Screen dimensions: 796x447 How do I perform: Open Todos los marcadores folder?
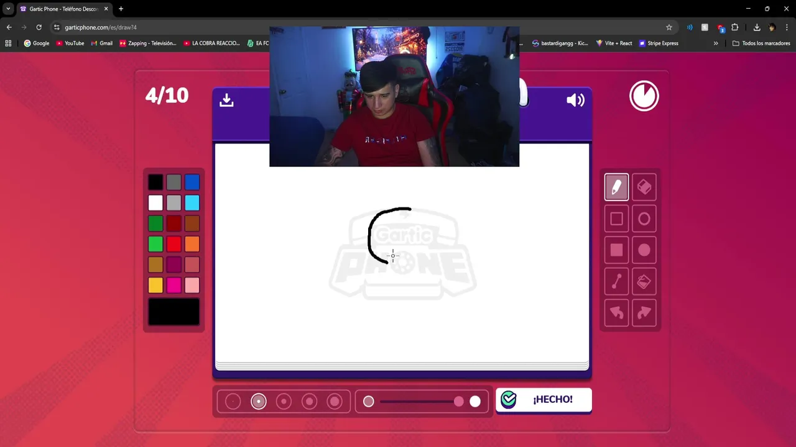click(761, 43)
